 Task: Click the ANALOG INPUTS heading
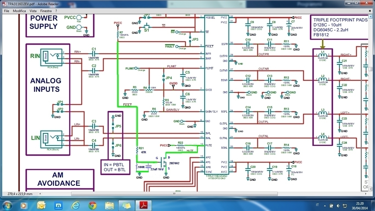pos(46,85)
